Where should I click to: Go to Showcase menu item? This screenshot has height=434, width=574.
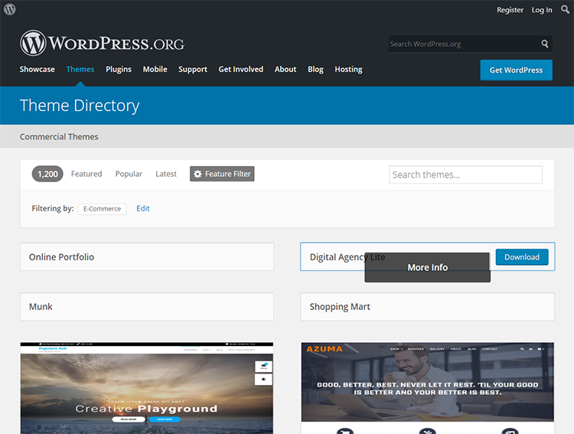pyautogui.click(x=38, y=69)
